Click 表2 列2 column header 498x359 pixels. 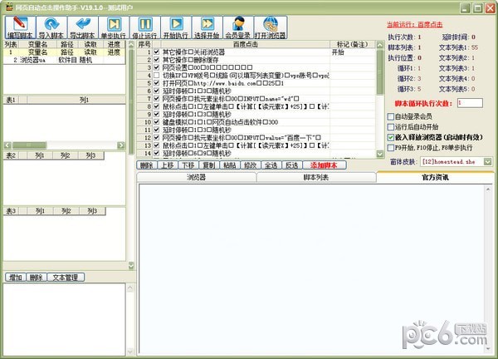point(65,155)
